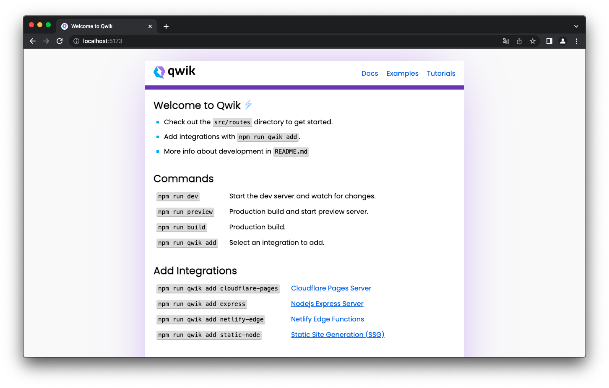Share this page via share icon
Image resolution: width=609 pixels, height=388 pixels.
[x=519, y=41]
